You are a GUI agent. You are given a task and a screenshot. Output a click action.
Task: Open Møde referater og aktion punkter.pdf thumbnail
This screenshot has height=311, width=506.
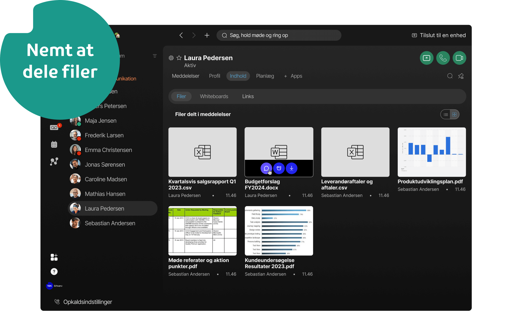[203, 231]
